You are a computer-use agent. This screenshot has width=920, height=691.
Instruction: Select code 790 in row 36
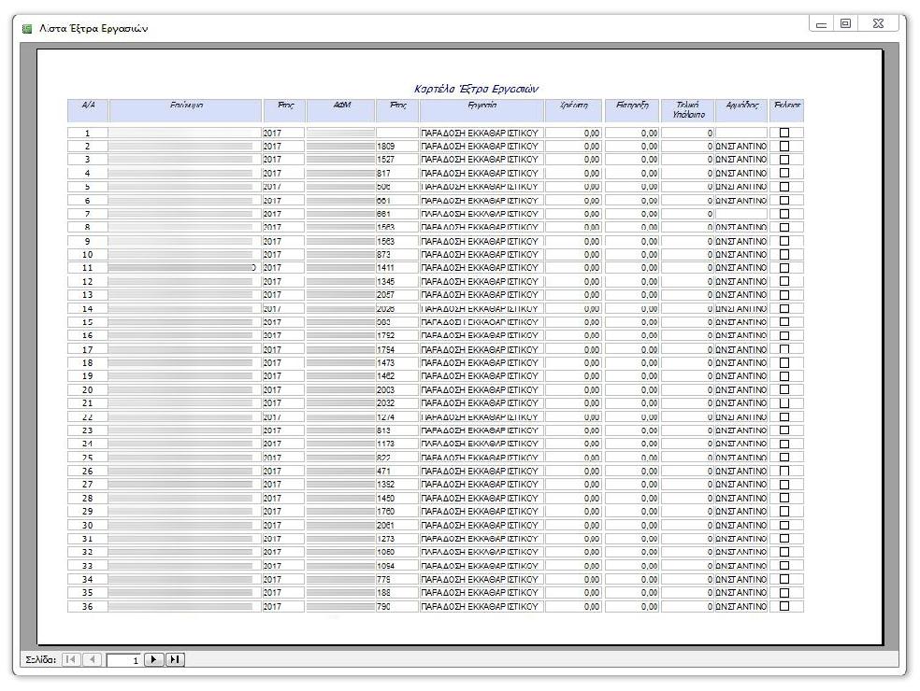(x=383, y=607)
